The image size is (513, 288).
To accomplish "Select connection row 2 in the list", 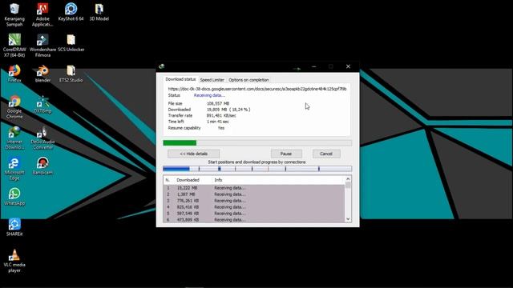I will [x=254, y=194].
